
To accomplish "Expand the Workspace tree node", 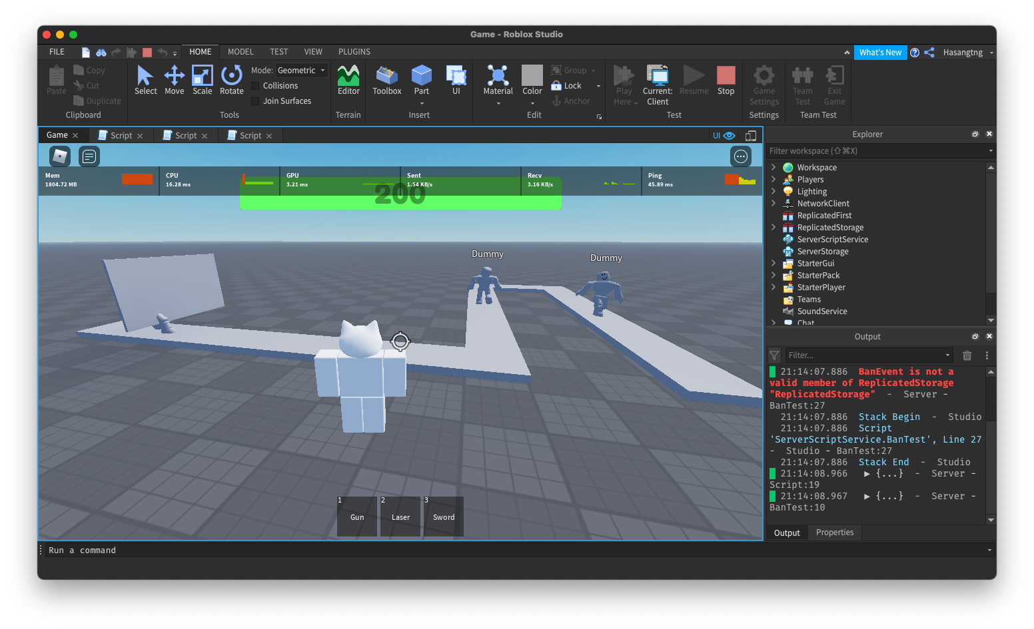I will (774, 168).
